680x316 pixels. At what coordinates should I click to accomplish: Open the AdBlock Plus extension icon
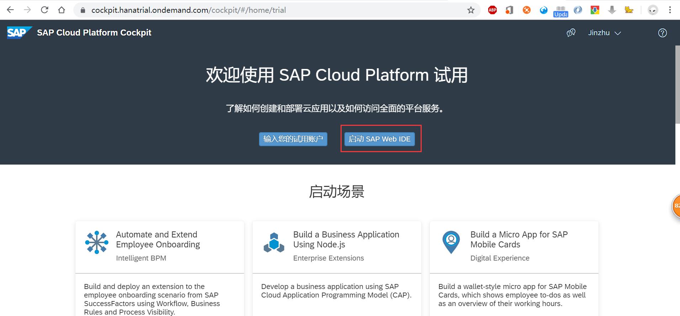click(x=492, y=10)
